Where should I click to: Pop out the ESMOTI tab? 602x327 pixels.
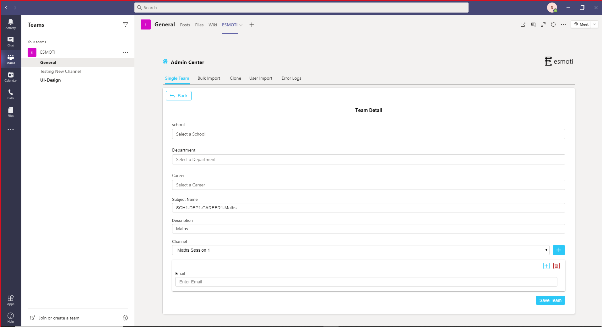[x=523, y=24]
